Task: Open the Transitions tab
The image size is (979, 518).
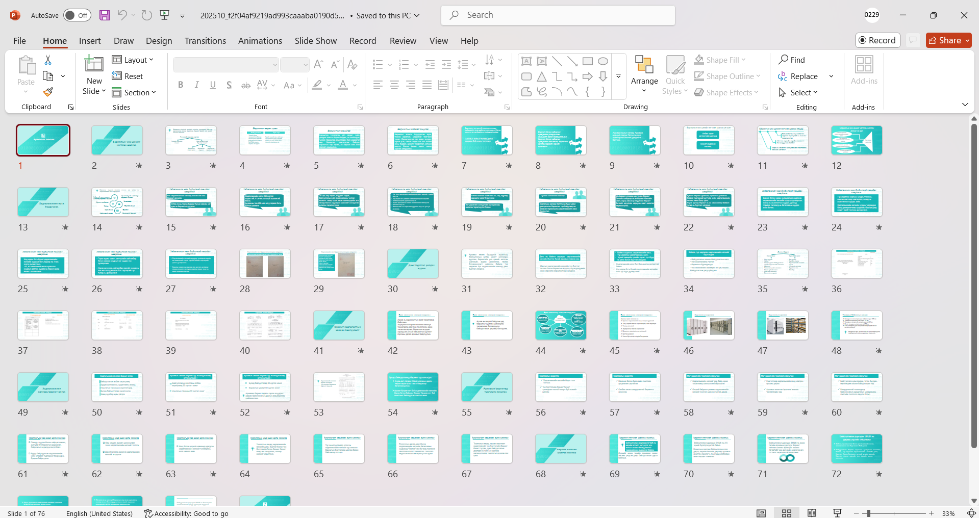Action: click(x=205, y=41)
